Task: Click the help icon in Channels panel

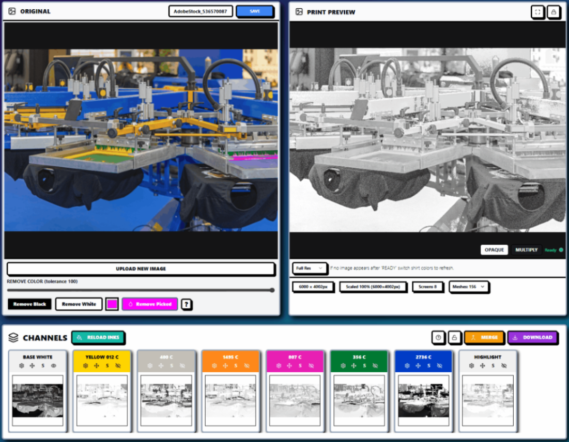Action: pyautogui.click(x=438, y=337)
